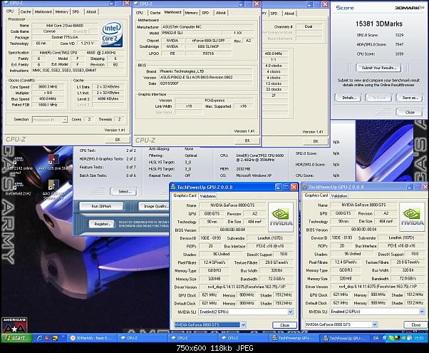The image size is (429, 353).
Task: Click OK in left CPU-Z window
Action: 118,140
